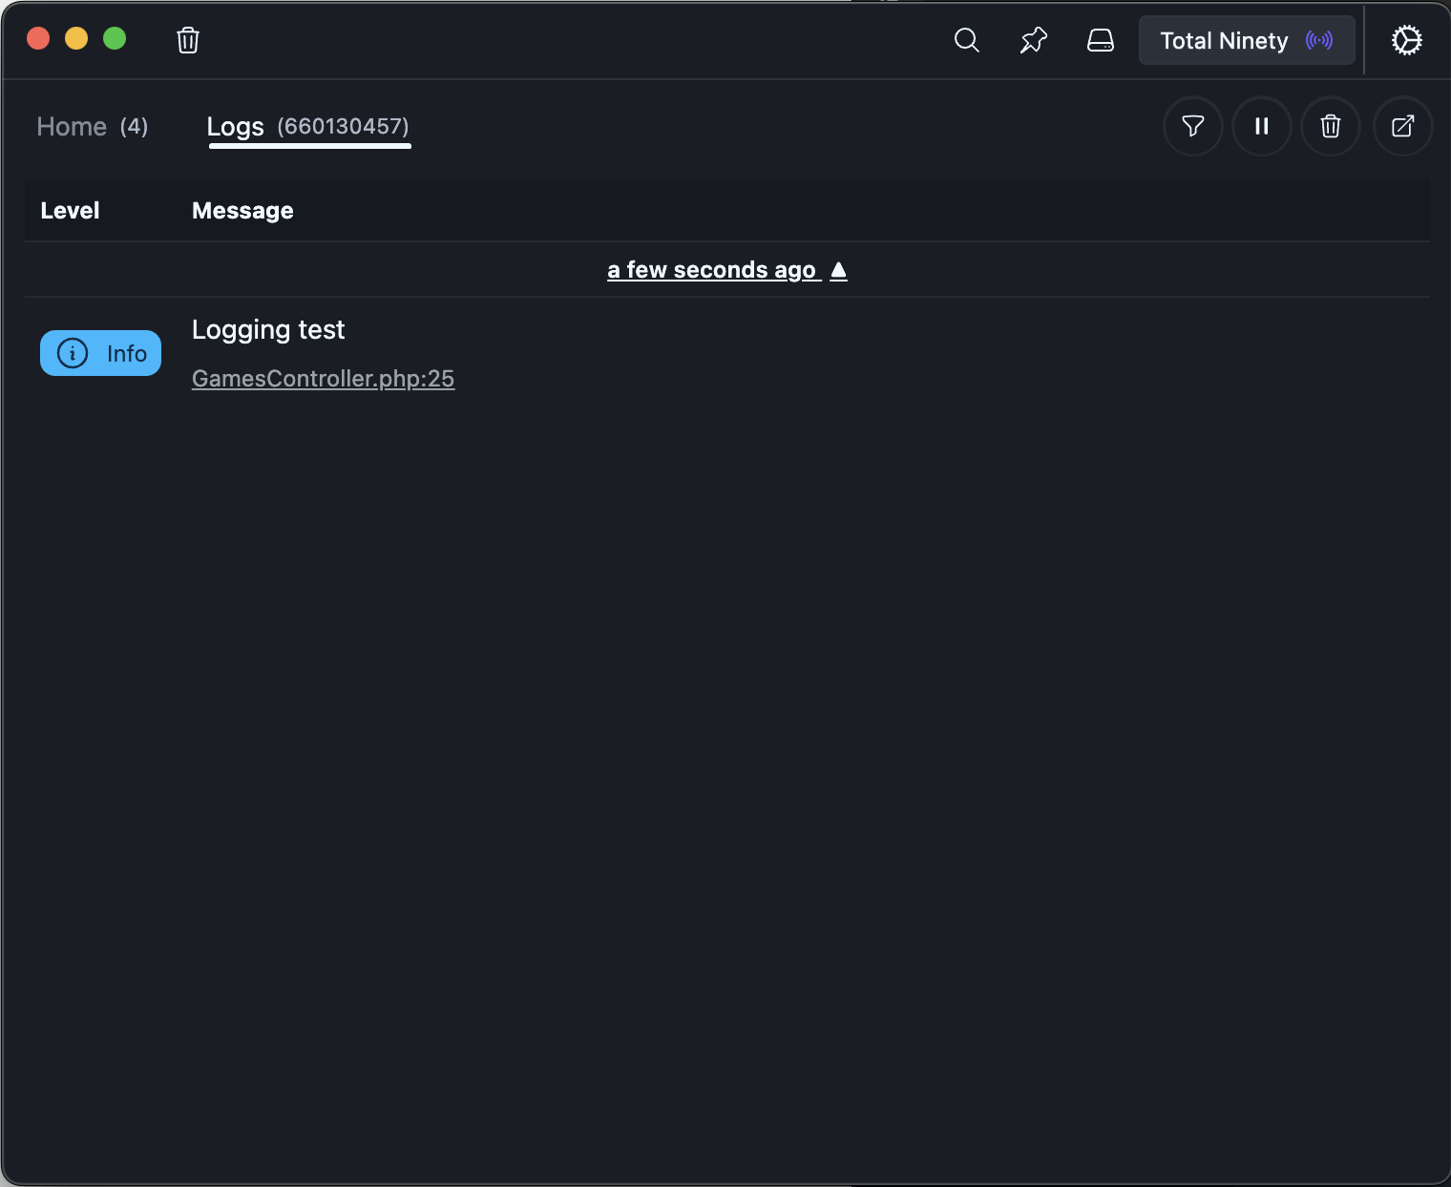The image size is (1451, 1187).
Task: Open the Total Ninety project selector
Action: pos(1225,40)
